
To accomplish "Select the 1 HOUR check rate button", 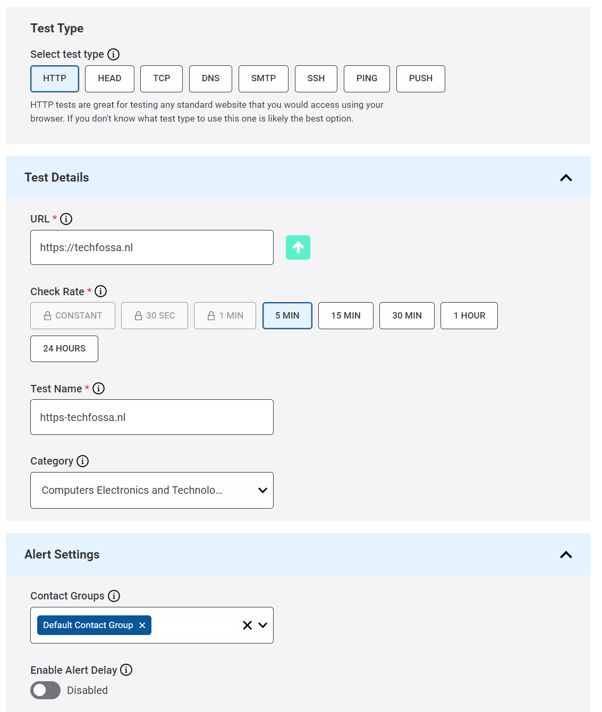I will click(x=469, y=315).
